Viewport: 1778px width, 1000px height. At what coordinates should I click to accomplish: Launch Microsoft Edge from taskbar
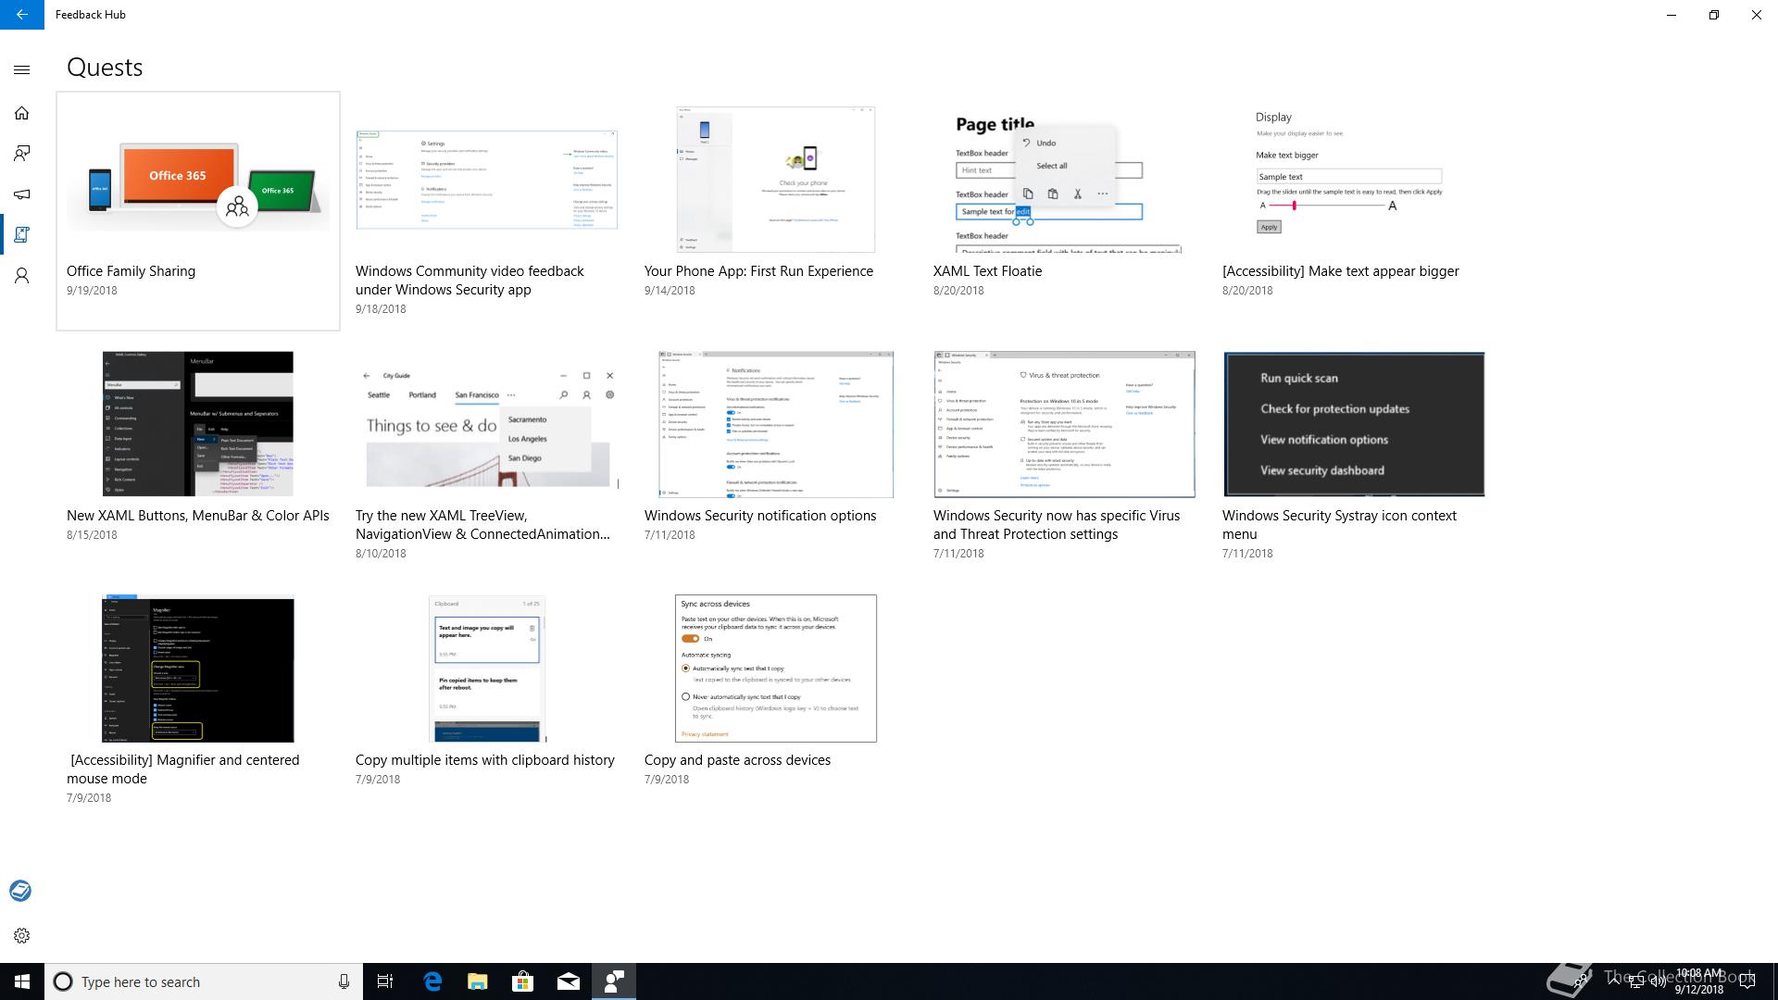tap(432, 981)
